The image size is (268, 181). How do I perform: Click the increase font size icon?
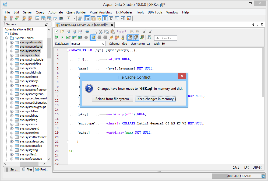coord(150,32)
